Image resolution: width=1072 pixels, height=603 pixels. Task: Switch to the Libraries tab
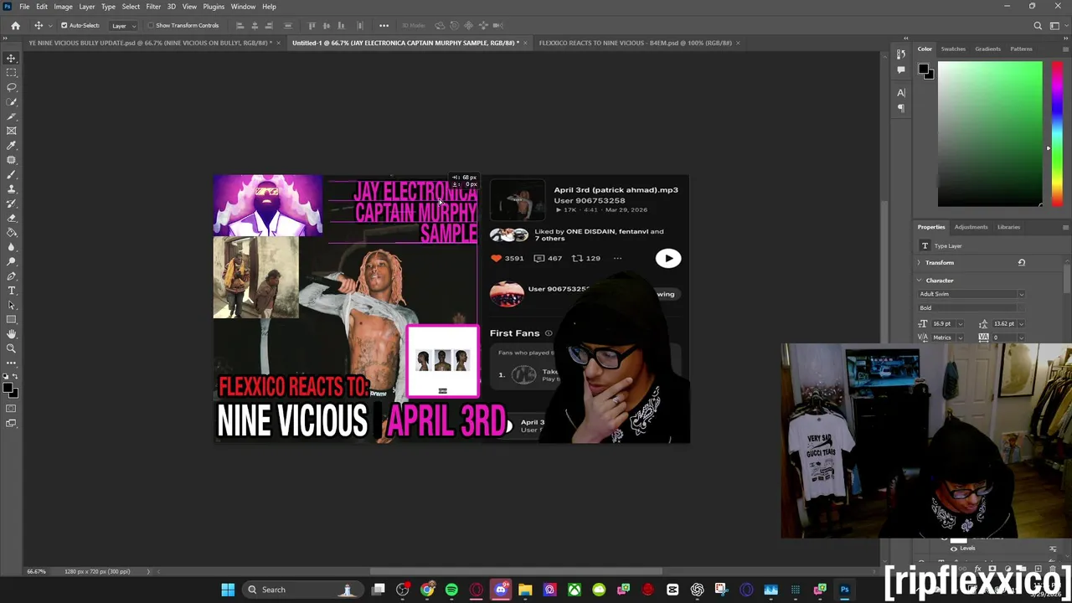1008,227
